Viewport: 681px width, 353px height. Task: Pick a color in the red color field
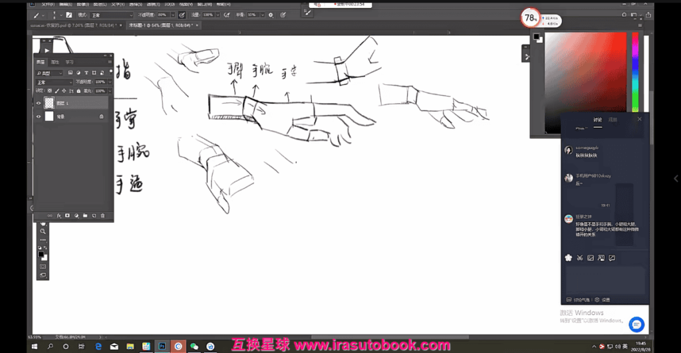click(x=585, y=80)
